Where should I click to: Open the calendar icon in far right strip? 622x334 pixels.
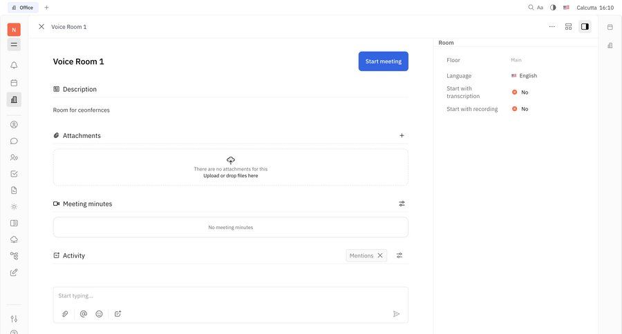610,27
